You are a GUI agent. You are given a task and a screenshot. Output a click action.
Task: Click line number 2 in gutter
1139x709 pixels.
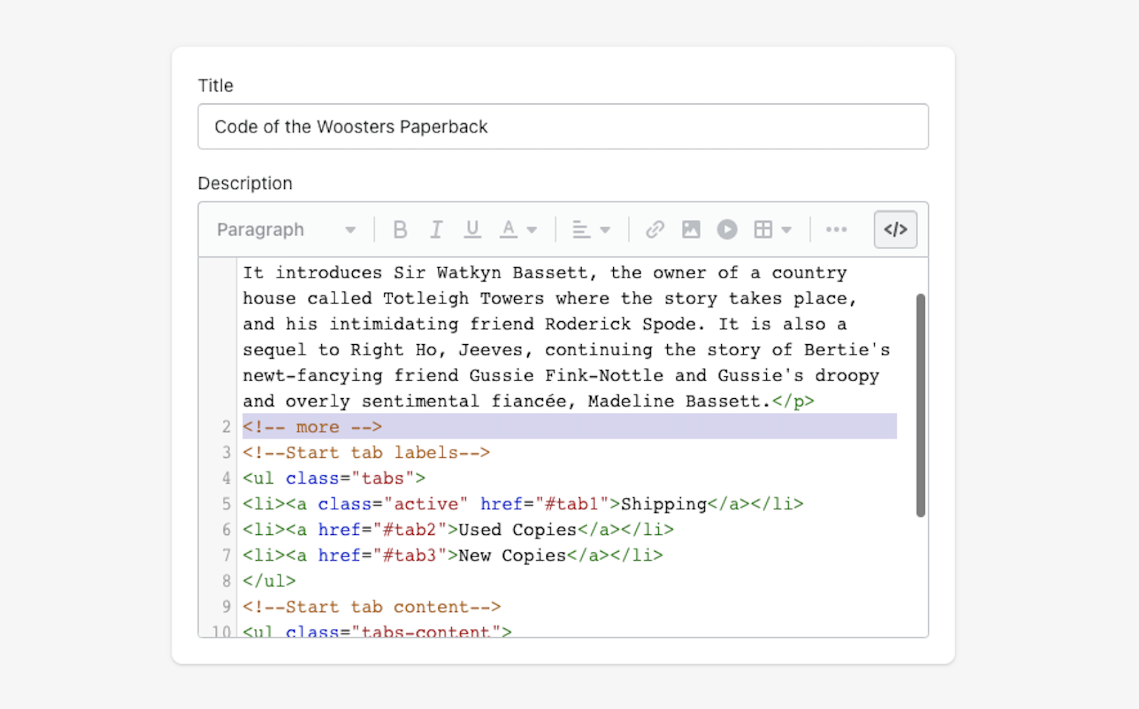tap(226, 427)
